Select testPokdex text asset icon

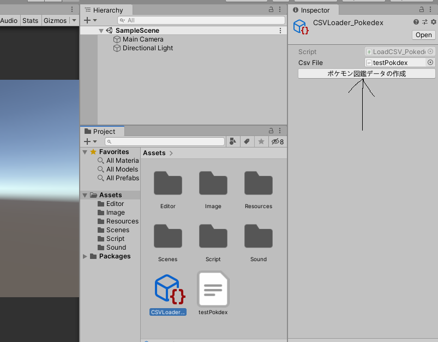coord(213,289)
